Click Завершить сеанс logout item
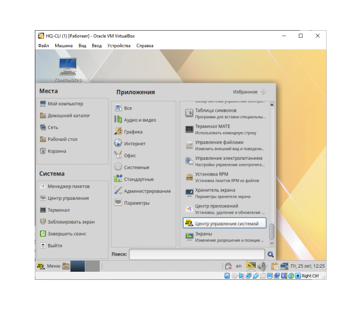 tap(63, 234)
